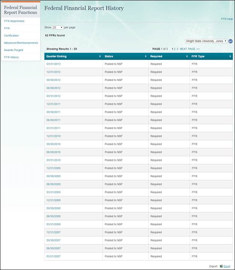Click the NEXT PAGE >> link
Screen dimensions: 235x270
pos(190,49)
